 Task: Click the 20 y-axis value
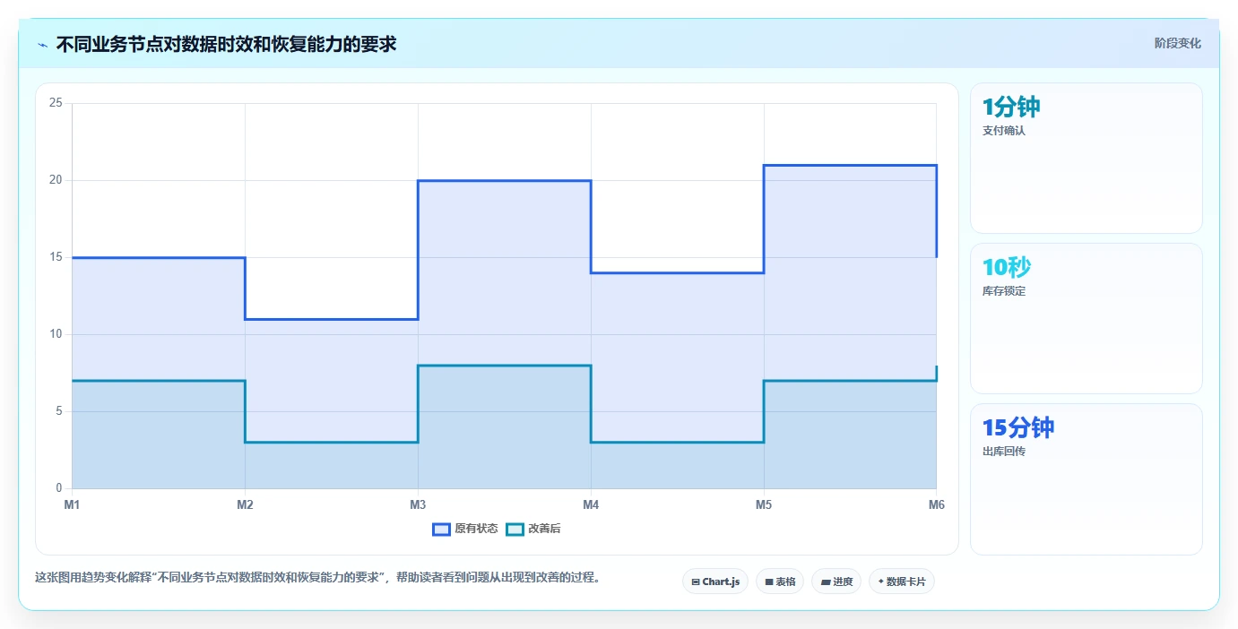(56, 180)
